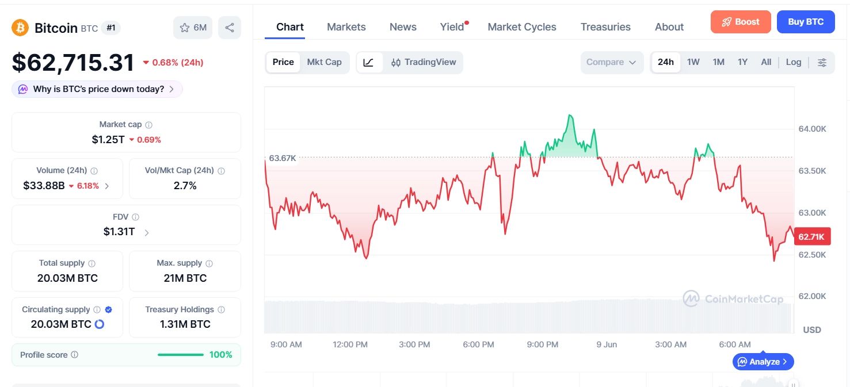850x387 pixels.
Task: Open the About tab
Action: coord(669,27)
